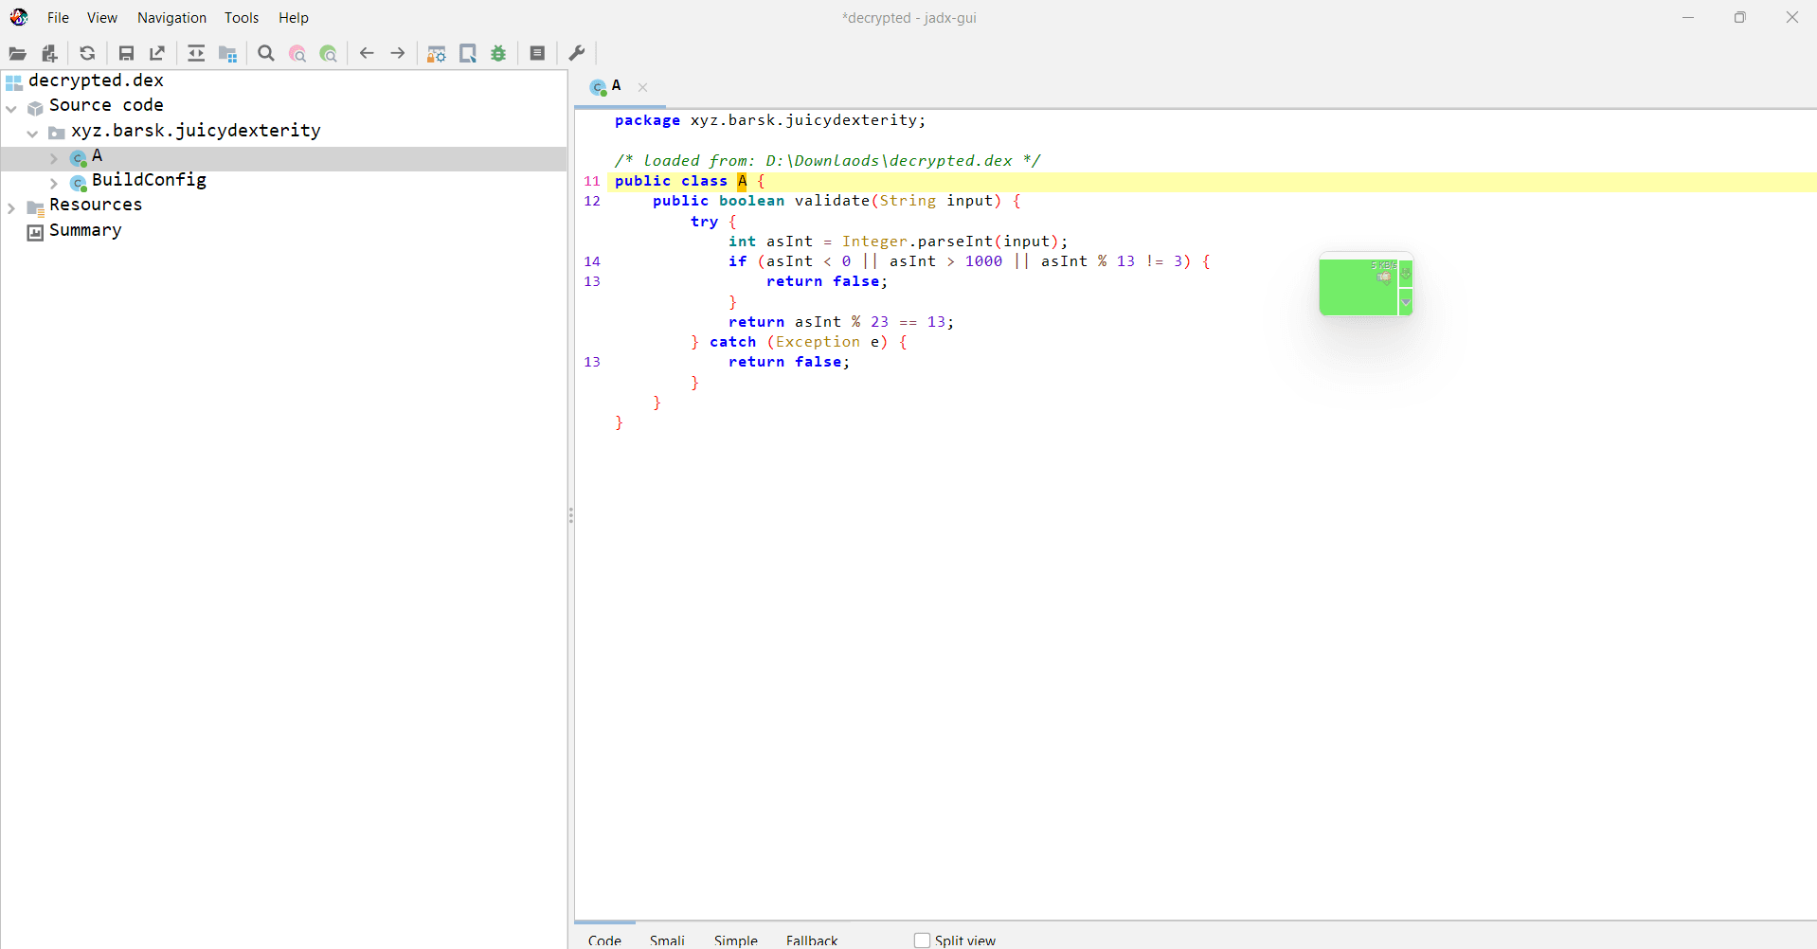Click the package declaration line in code

pos(770,120)
